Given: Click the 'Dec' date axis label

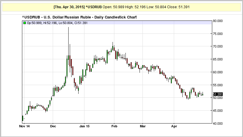Looking at the screenshot, I should [x=53, y=126].
